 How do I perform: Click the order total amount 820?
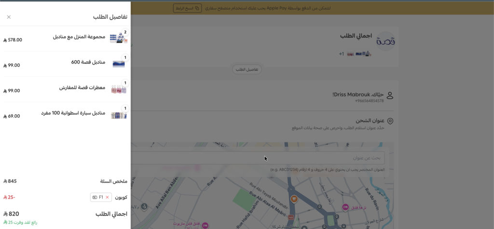[11, 214]
